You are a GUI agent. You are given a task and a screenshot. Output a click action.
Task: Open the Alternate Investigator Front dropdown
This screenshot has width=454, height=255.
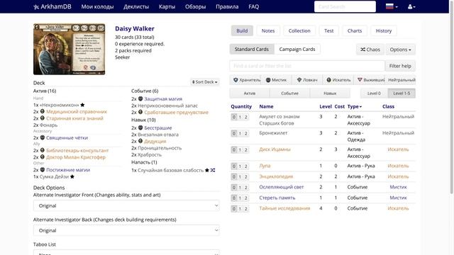coord(126,205)
